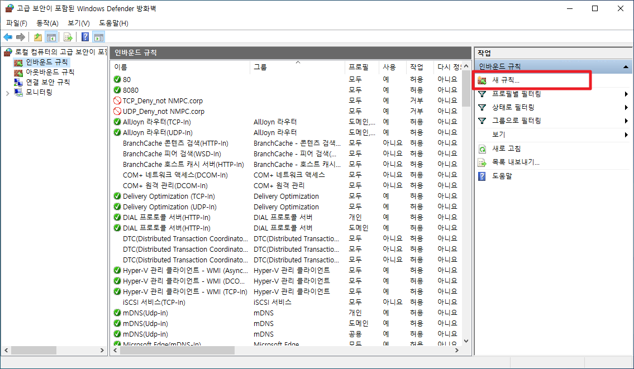Screen dimensions: 634x369
Task: Select 아웃바운드 규칙 in the tree
Action: click(x=50, y=73)
